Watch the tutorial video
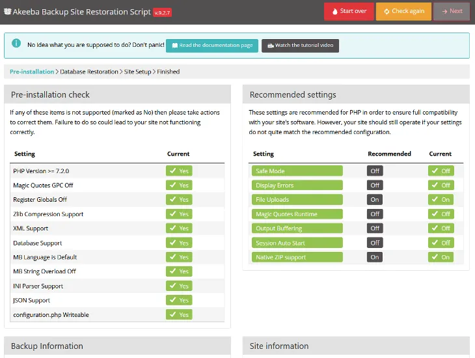This screenshot has height=358, width=475. [300, 46]
